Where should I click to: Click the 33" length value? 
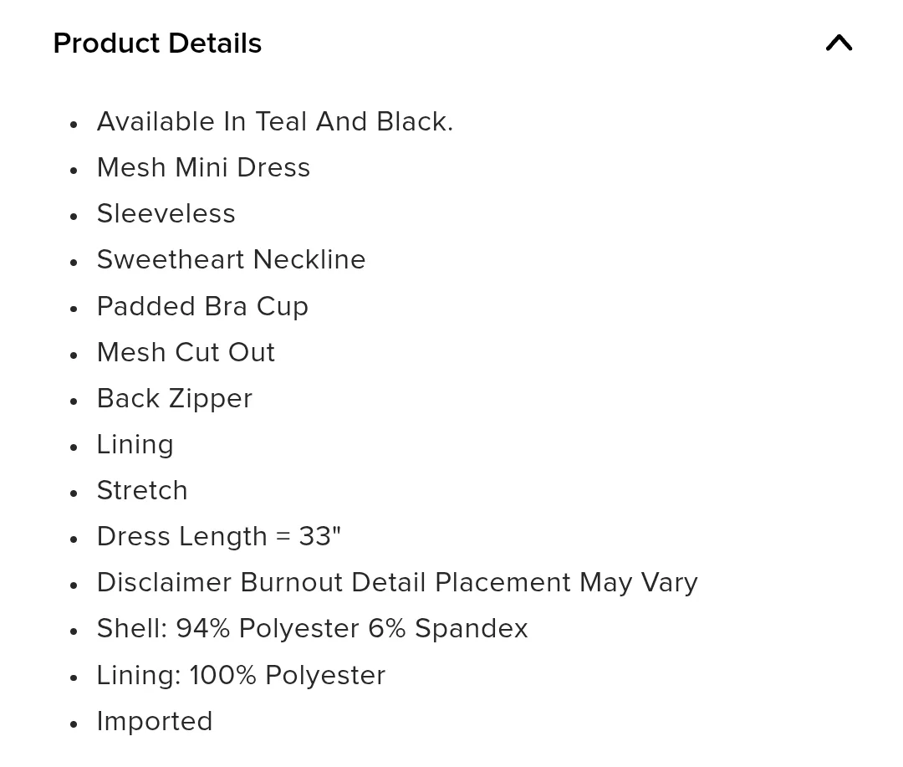coord(319,536)
